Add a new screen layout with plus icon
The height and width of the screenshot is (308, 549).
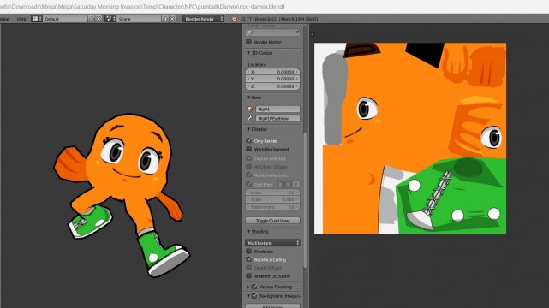(92, 19)
